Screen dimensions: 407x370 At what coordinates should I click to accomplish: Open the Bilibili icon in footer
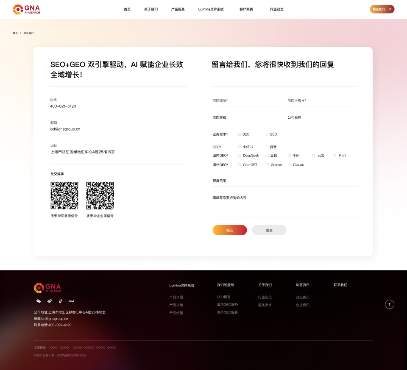pos(72,301)
